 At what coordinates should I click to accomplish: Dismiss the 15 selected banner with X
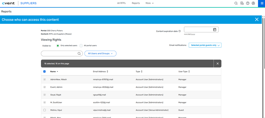point(218,64)
